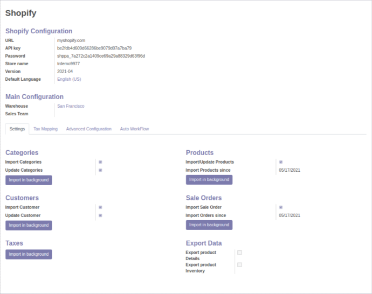372x294 pixels.
Task: Enable Export product Inventory checkbox
Action: pos(239,264)
